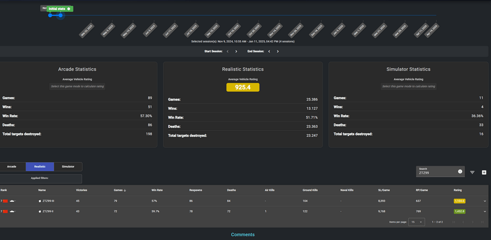This screenshot has height=240, width=491.
Task: Click the Realistic Statistics card title
Action: (x=243, y=69)
